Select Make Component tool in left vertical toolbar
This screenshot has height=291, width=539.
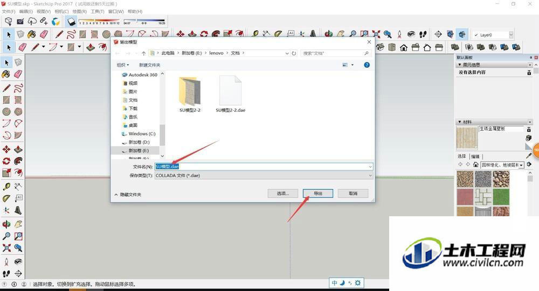point(18,62)
